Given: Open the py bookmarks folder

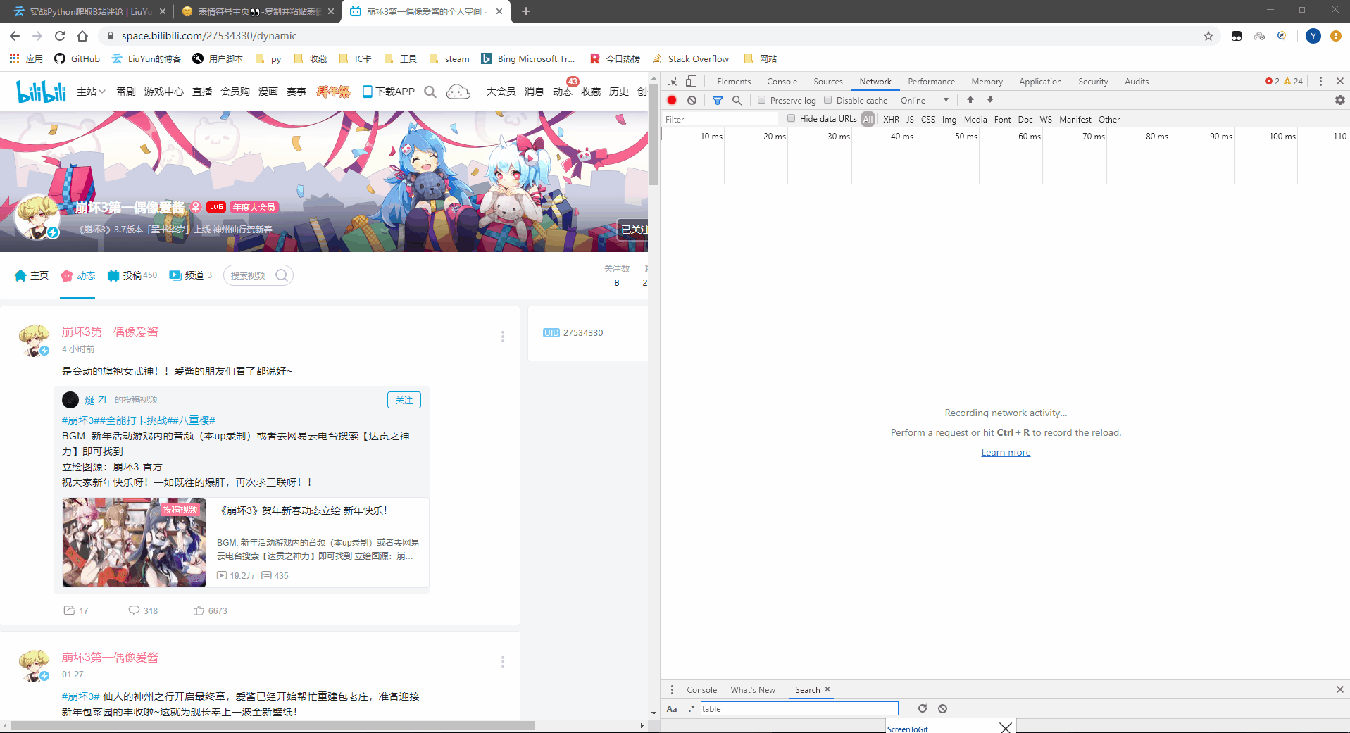Looking at the screenshot, I should coord(268,59).
